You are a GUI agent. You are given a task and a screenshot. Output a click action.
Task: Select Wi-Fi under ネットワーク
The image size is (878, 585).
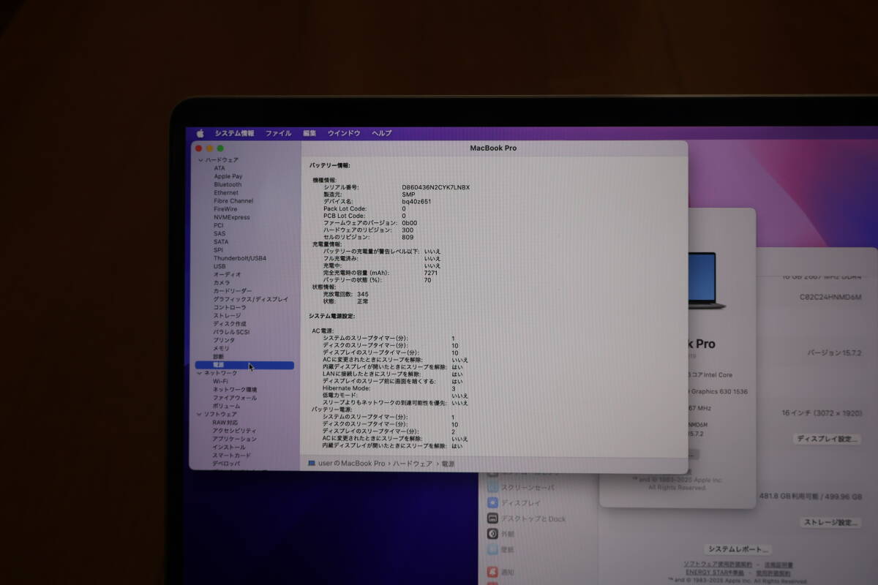220,381
